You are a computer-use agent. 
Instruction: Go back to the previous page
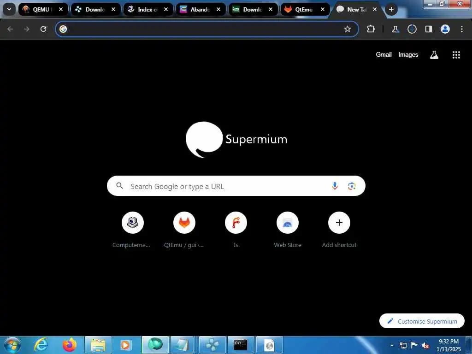(10, 29)
